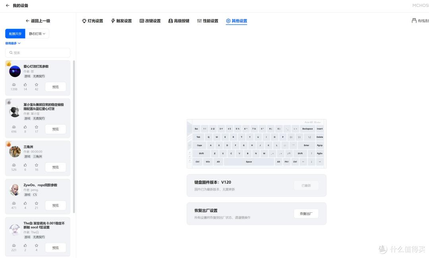The width and height of the screenshot is (429, 258).
Task: Click the 键盘固件版本:V120 text
Action: coord(213,182)
